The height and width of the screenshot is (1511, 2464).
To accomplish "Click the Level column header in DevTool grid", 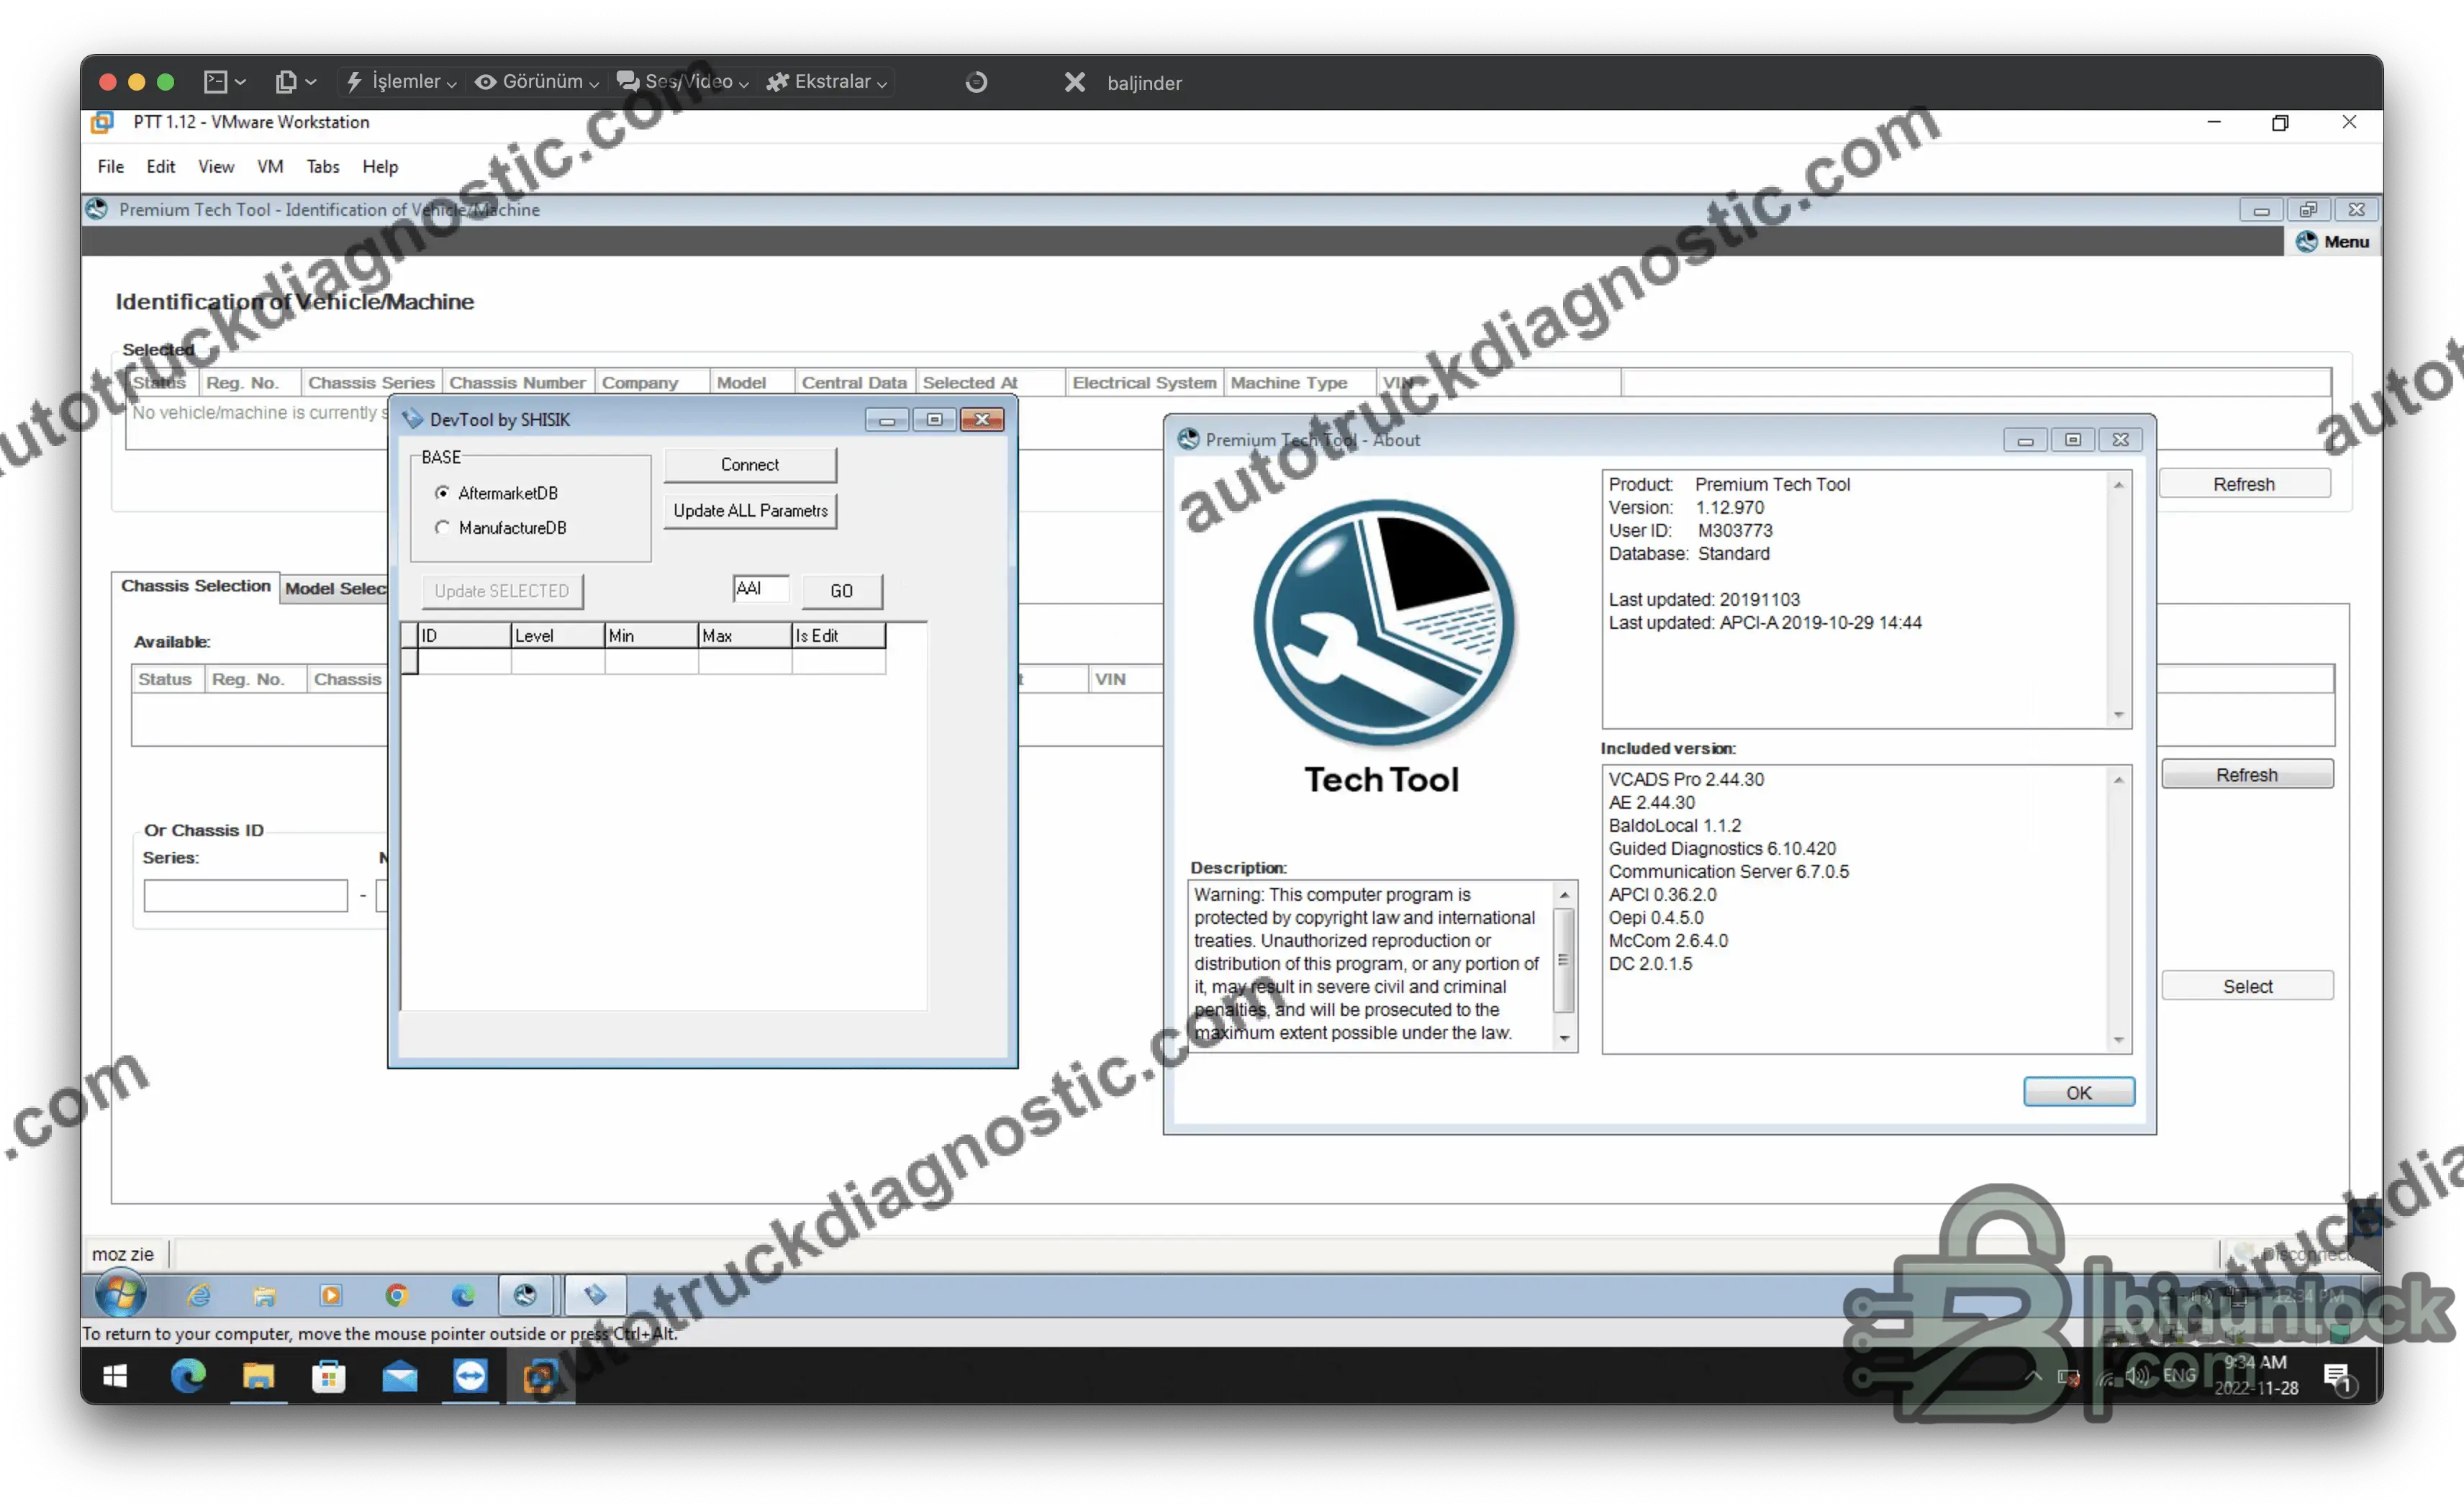I will (558, 635).
